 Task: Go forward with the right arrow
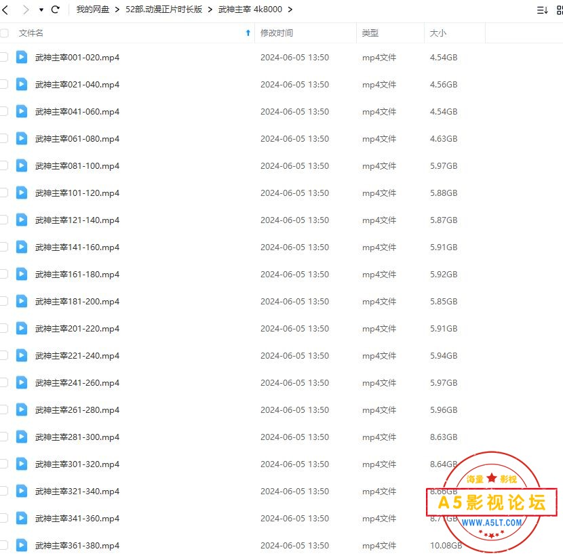tap(26, 9)
